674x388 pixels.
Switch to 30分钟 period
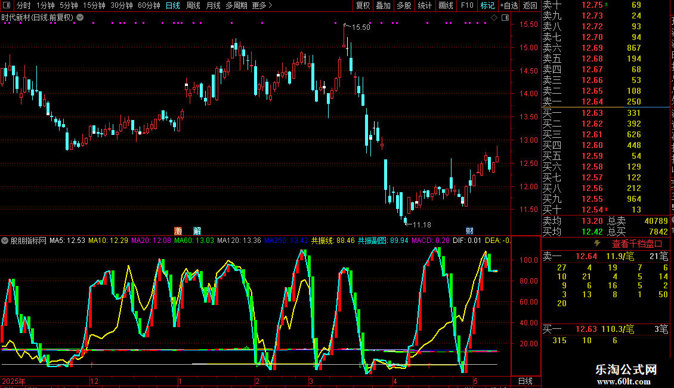[x=121, y=5]
